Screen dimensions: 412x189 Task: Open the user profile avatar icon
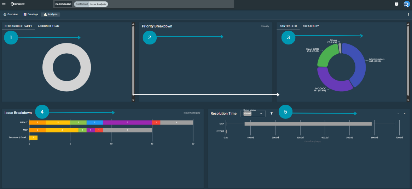pyautogui.click(x=407, y=4)
